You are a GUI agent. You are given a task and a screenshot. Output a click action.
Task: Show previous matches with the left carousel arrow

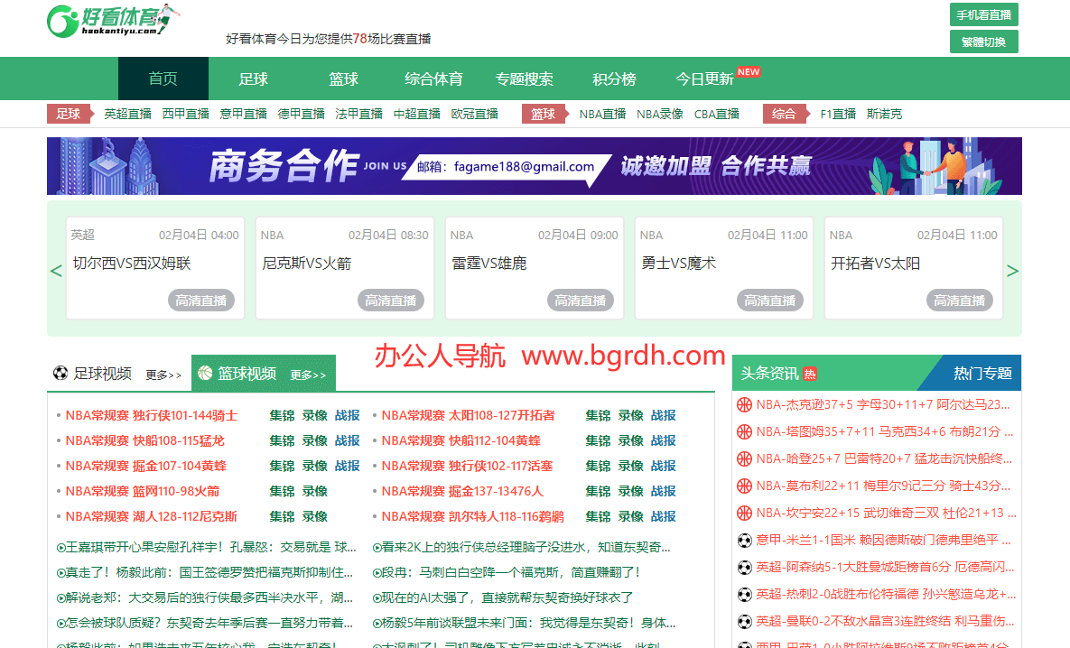[56, 271]
